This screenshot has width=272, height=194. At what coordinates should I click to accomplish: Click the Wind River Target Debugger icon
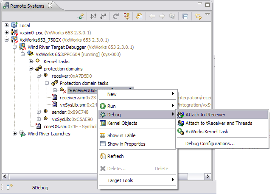(22, 47)
